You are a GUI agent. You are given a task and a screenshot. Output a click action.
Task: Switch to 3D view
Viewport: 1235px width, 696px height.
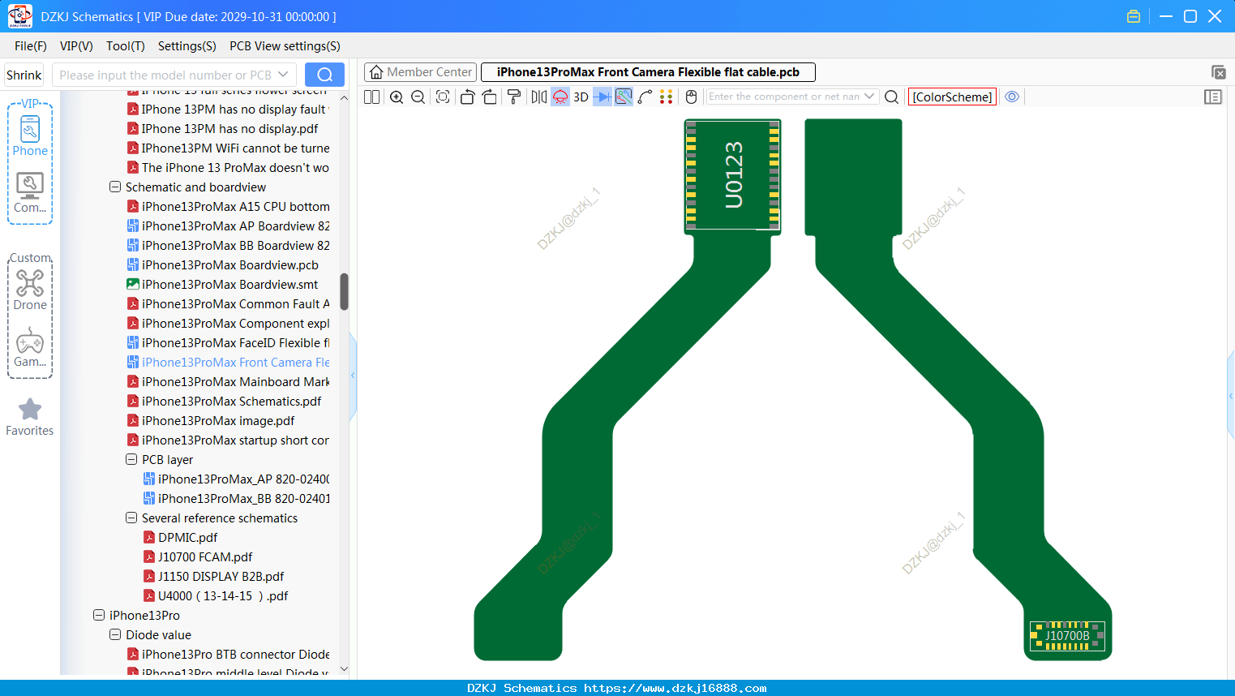coord(581,97)
